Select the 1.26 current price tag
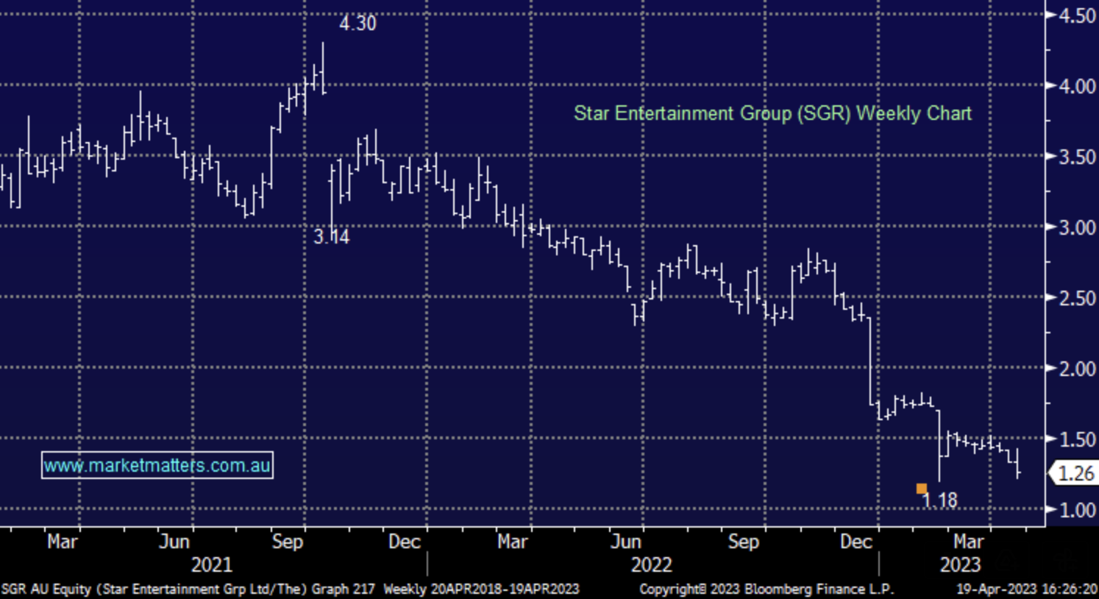 (1075, 473)
